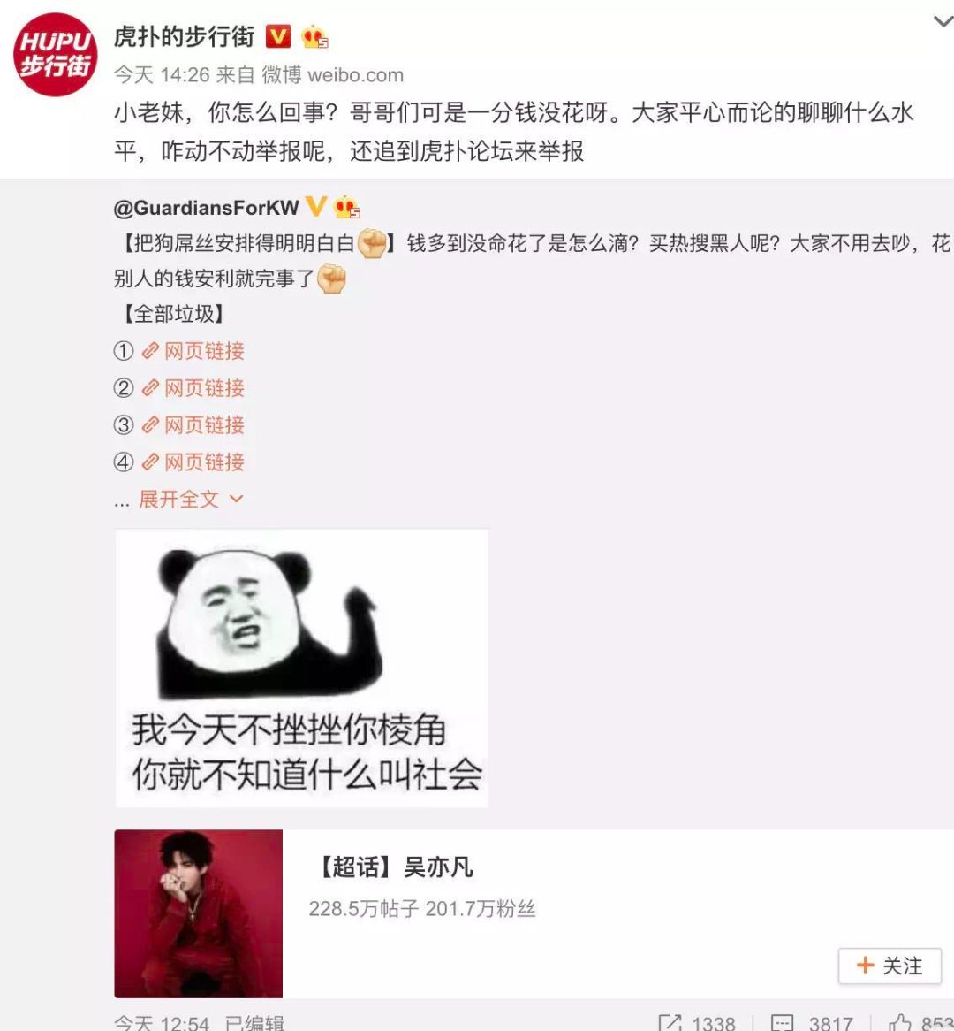Open the @GuardiansForKW profile link

click(x=207, y=208)
